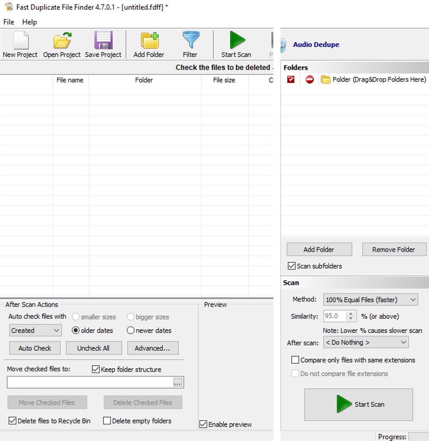
Task: Enable Compare only files with same extensions
Action: [x=295, y=360]
